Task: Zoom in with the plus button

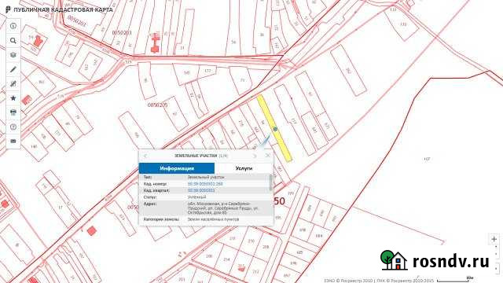Action: [494, 239]
